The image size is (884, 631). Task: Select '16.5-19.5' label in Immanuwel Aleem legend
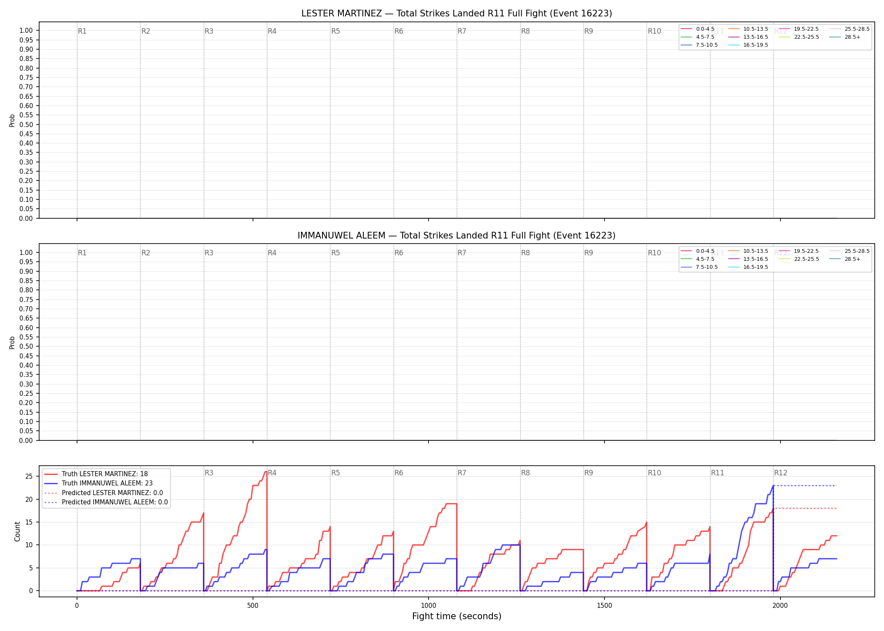click(756, 267)
